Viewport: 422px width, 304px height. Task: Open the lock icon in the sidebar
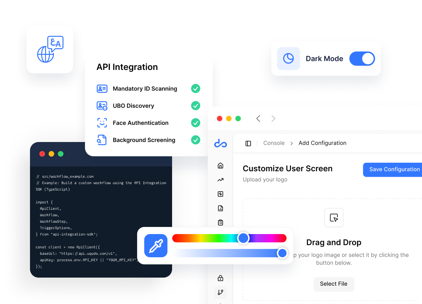click(220, 278)
